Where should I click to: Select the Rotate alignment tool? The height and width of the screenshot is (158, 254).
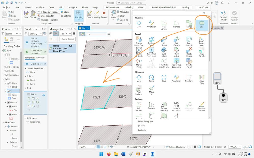click(151, 78)
